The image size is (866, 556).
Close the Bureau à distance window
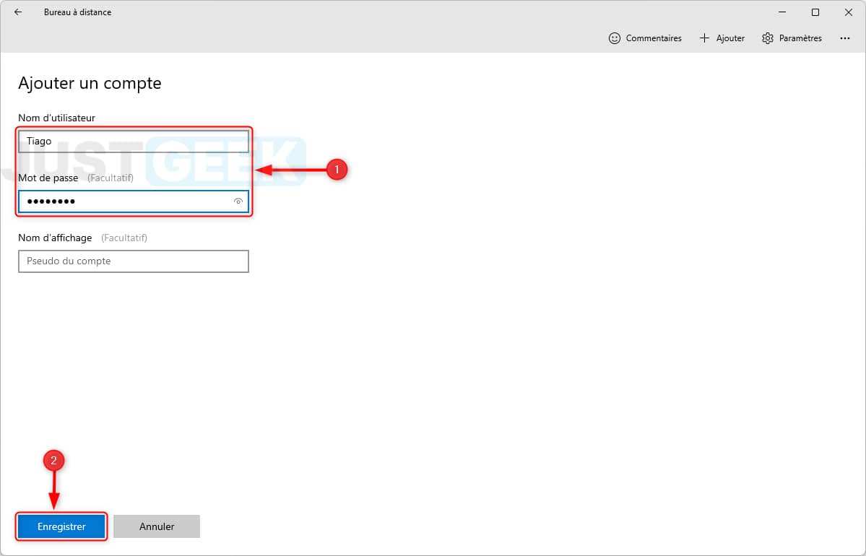[x=849, y=12]
